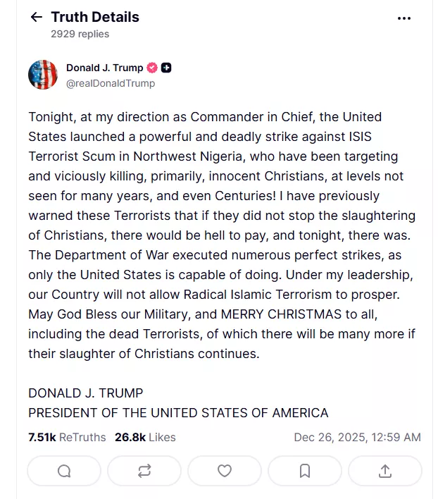This screenshot has height=499, width=438.
Task: Click the black plus badge beside the name
Action: pos(166,68)
